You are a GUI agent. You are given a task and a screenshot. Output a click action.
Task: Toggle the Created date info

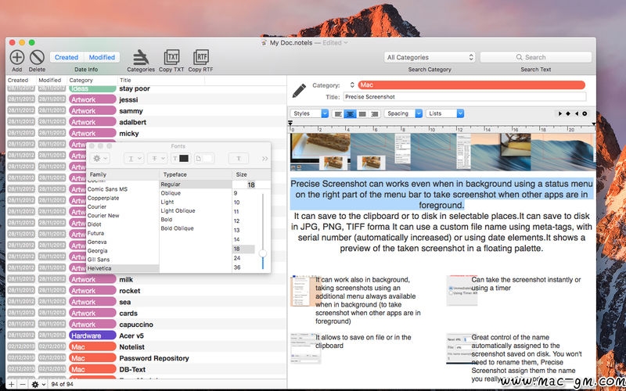[67, 57]
